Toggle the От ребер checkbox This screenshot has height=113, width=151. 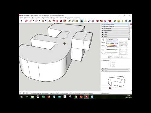[x=109, y=66]
